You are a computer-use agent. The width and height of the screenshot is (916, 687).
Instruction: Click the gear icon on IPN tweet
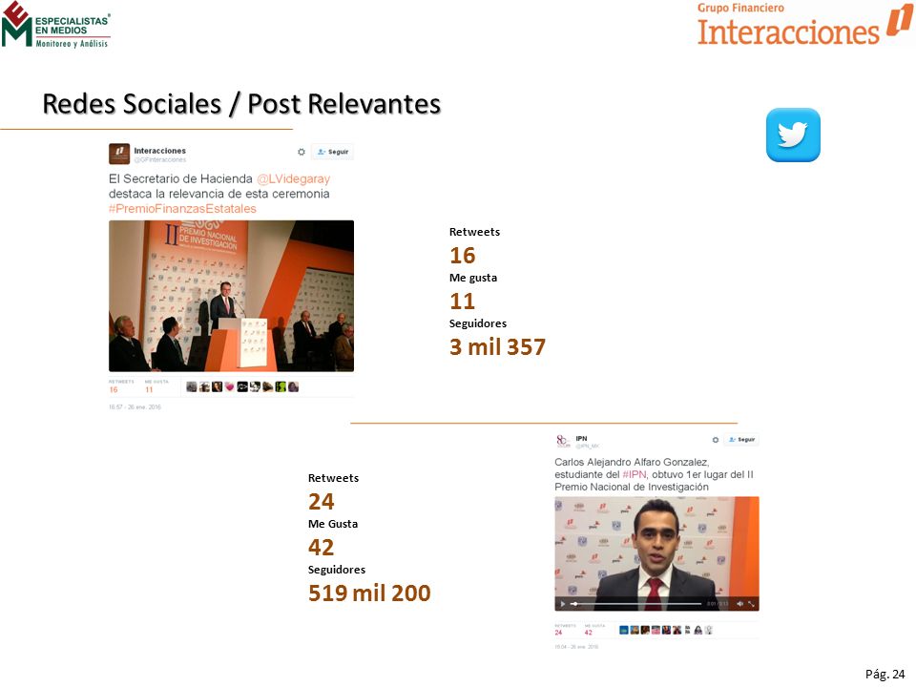715,440
